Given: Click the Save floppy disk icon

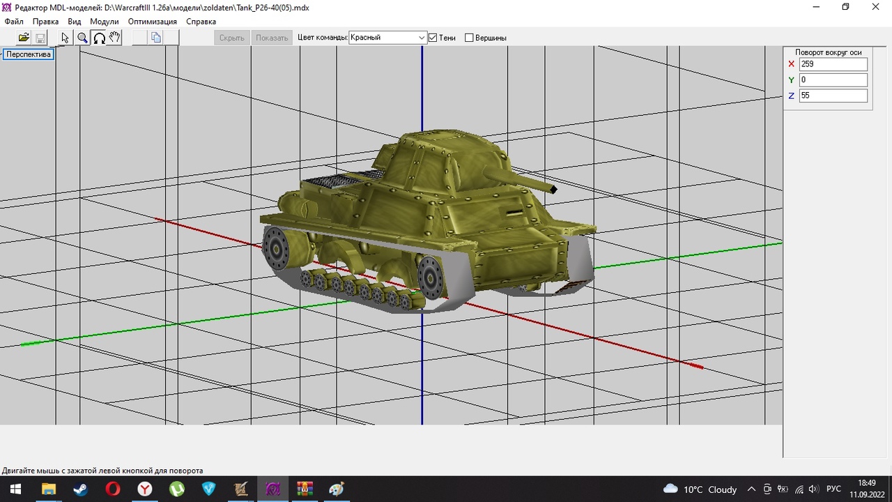Looking at the screenshot, I should [40, 38].
